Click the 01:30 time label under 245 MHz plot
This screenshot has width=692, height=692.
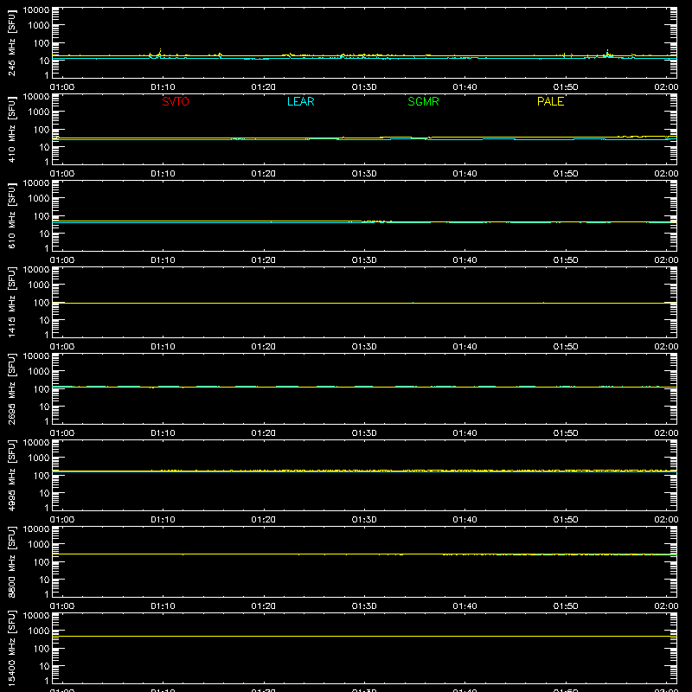(364, 87)
